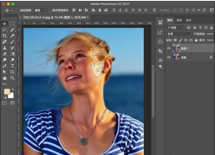The height and width of the screenshot is (155, 215).
Task: Select the Hand tool
Action: pos(5,78)
